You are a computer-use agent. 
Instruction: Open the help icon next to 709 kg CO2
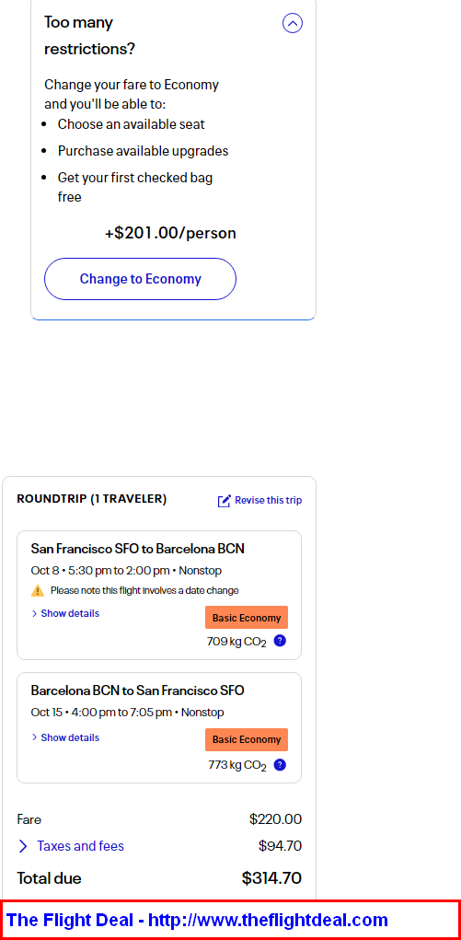[x=280, y=641]
